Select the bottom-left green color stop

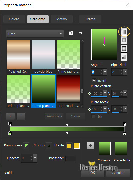point(10,133)
